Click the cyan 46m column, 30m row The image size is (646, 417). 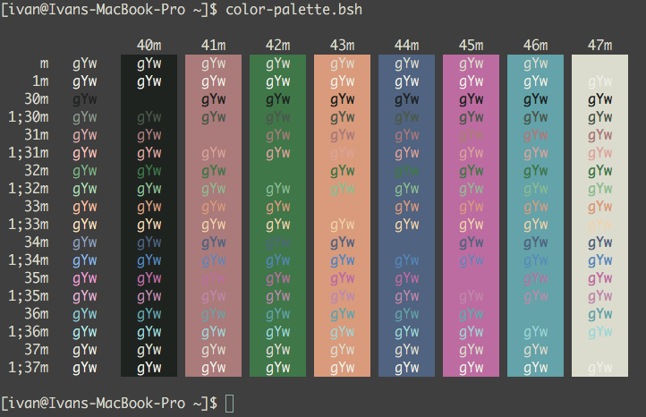point(535,98)
